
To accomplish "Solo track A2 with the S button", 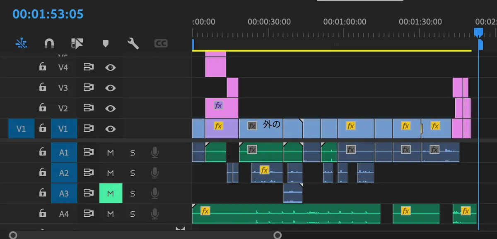I will (x=133, y=173).
